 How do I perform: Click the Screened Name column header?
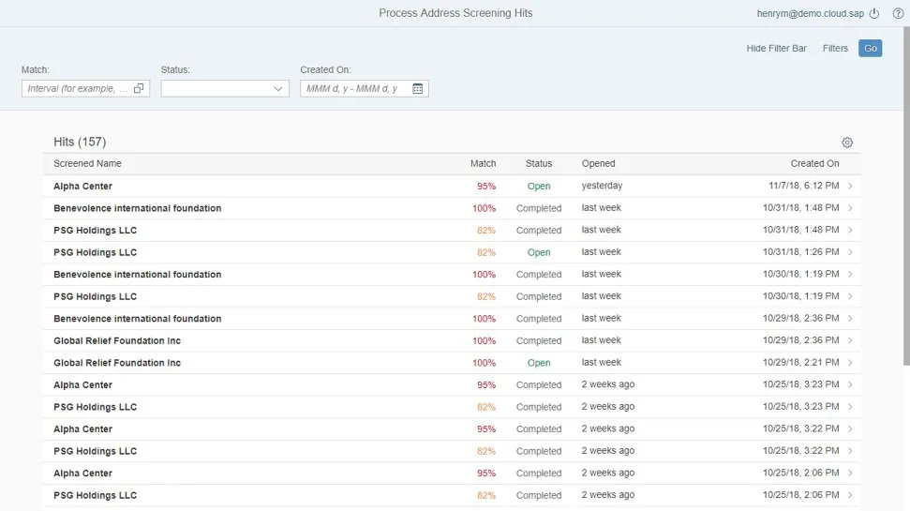tap(87, 163)
